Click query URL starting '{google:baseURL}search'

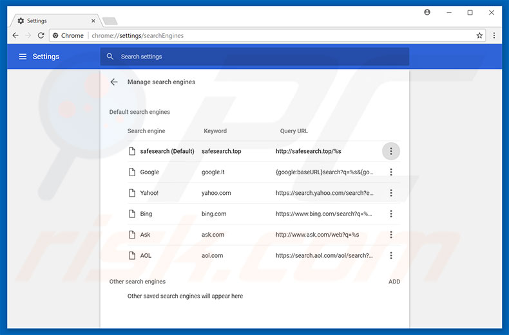pyautogui.click(x=325, y=172)
